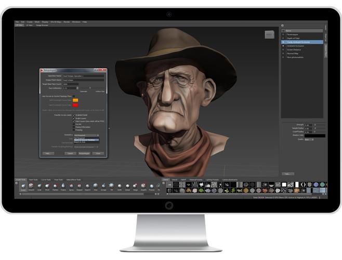
Task: Open the black Shadow Color swatch
Action: (x=315, y=136)
